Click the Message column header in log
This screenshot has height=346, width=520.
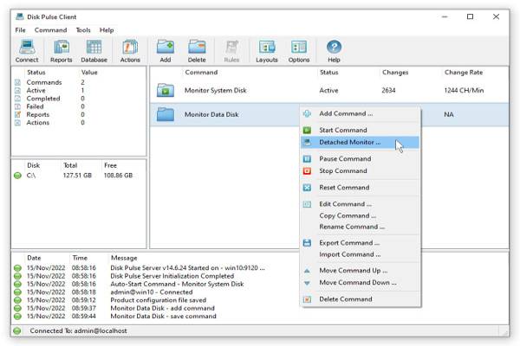coord(125,258)
